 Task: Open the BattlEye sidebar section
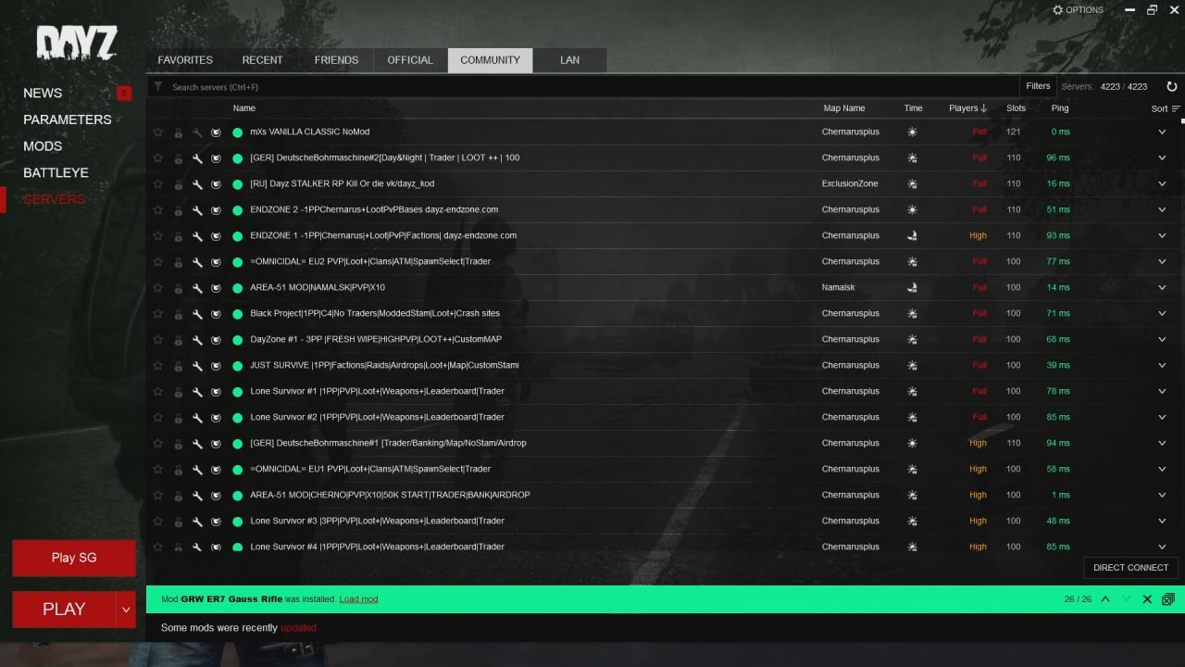click(56, 172)
